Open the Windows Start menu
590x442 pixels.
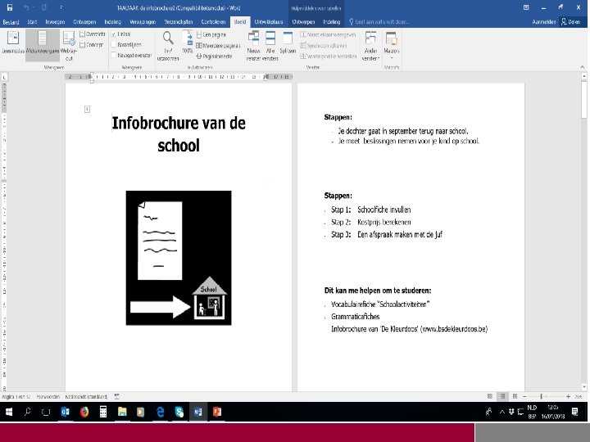pos(9,412)
